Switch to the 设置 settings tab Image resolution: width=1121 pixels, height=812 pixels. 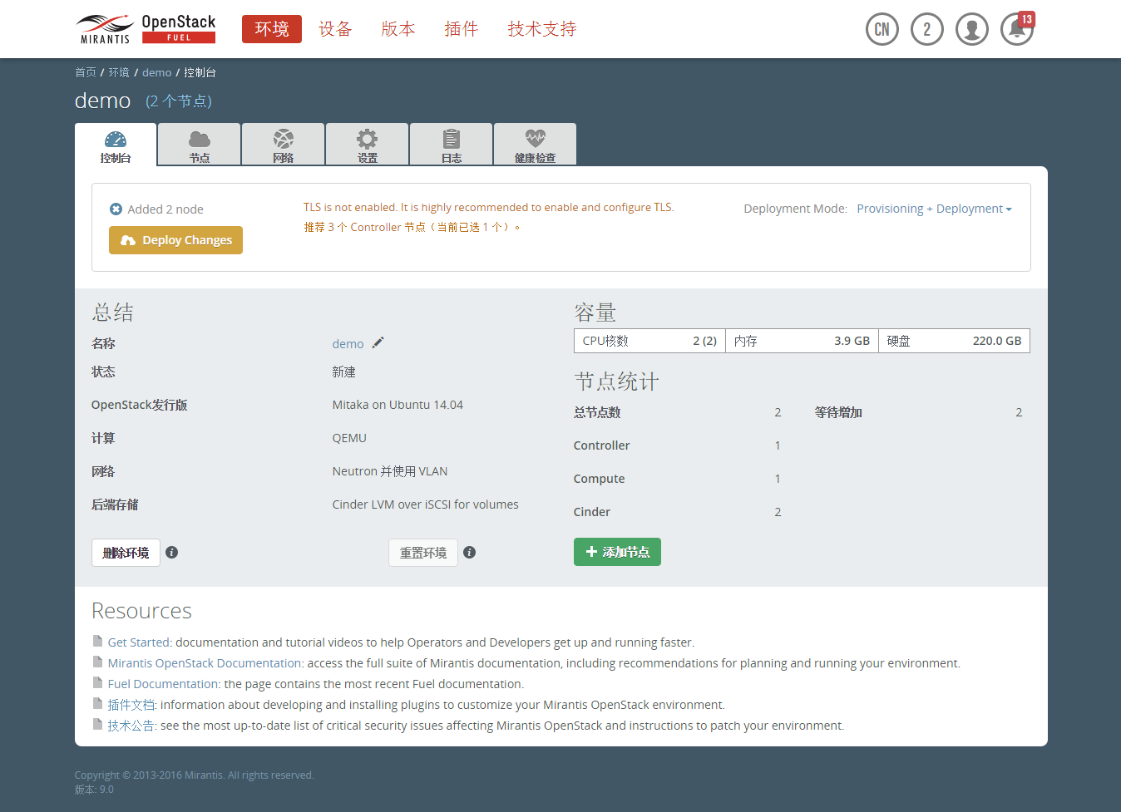pos(368,145)
